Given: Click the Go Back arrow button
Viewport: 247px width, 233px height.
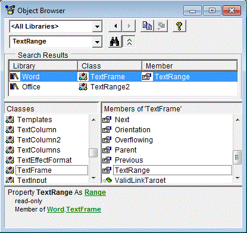Looking at the screenshot, I should [x=115, y=26].
